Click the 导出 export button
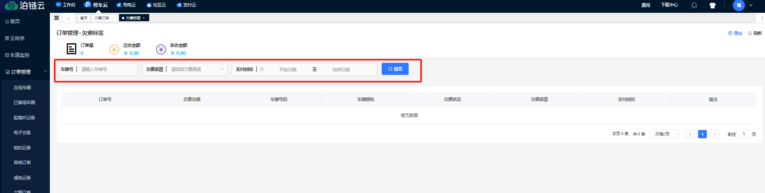Screen dimensions: 765x193 [x=735, y=33]
